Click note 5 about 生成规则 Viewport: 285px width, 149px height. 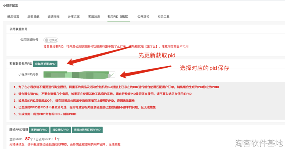[x=45, y=114]
